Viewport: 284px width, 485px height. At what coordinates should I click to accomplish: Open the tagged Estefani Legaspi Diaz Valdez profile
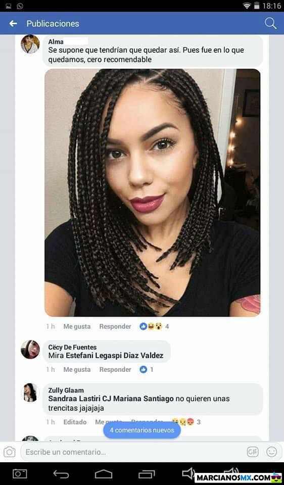[114, 356]
